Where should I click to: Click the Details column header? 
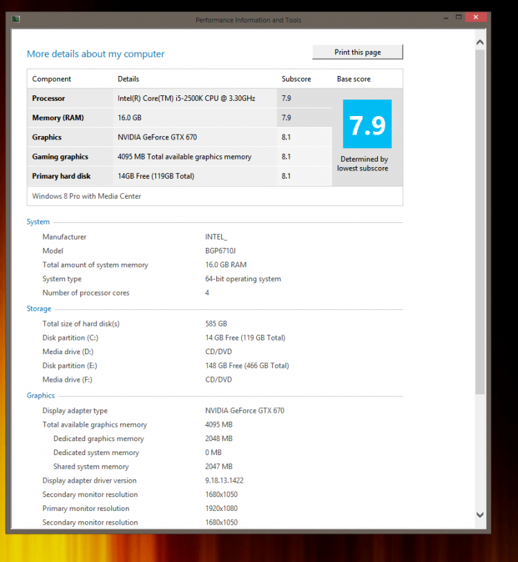(x=128, y=79)
